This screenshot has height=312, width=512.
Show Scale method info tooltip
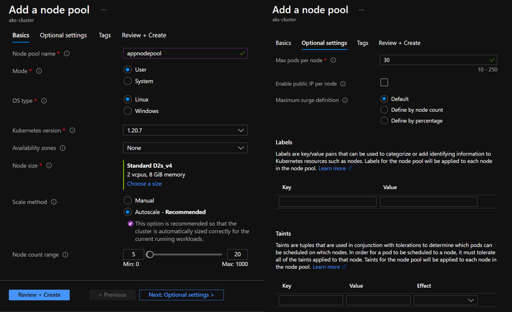coord(54,202)
